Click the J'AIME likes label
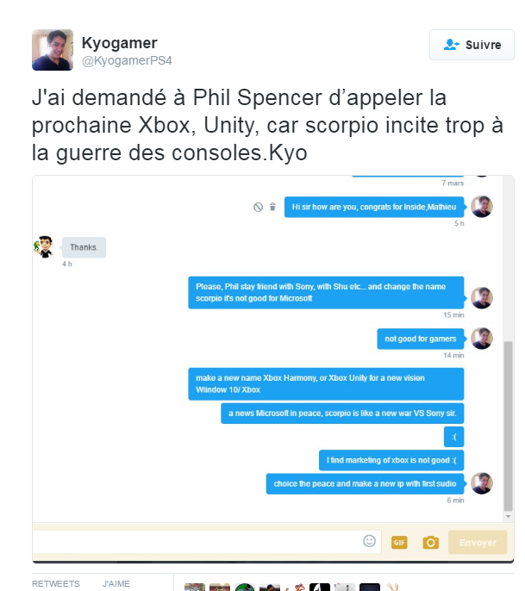 pos(116,583)
